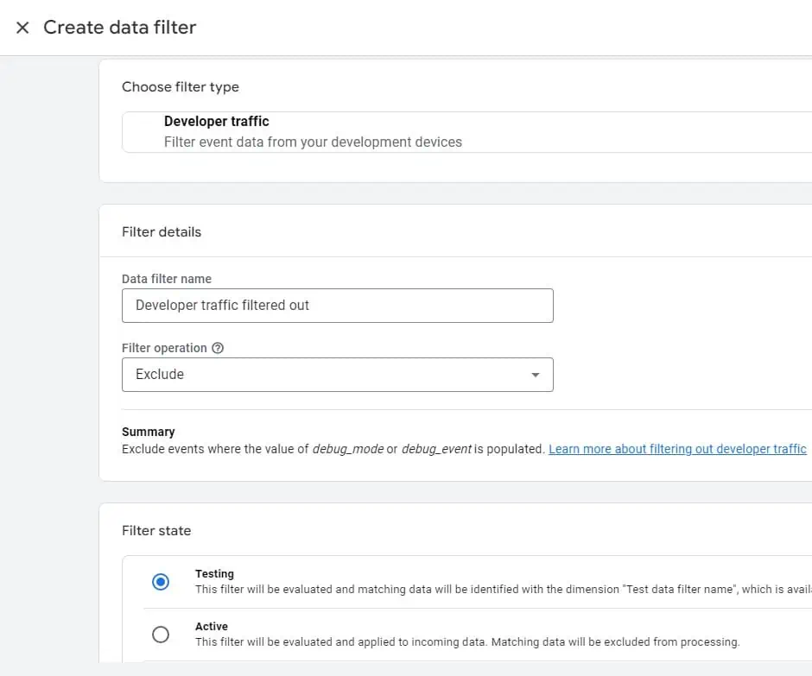
Task: Click the Filter state section header
Action: click(x=156, y=530)
